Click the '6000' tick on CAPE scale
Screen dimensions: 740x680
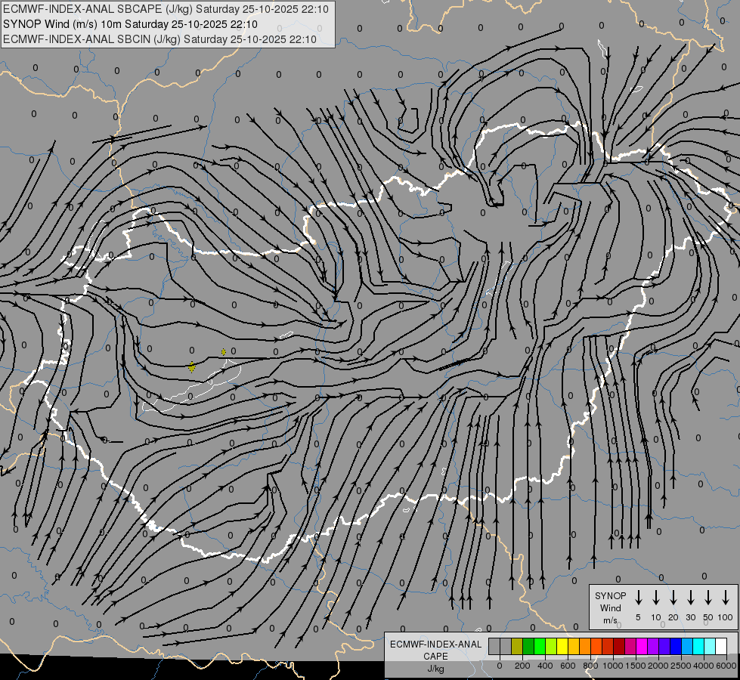(726, 666)
